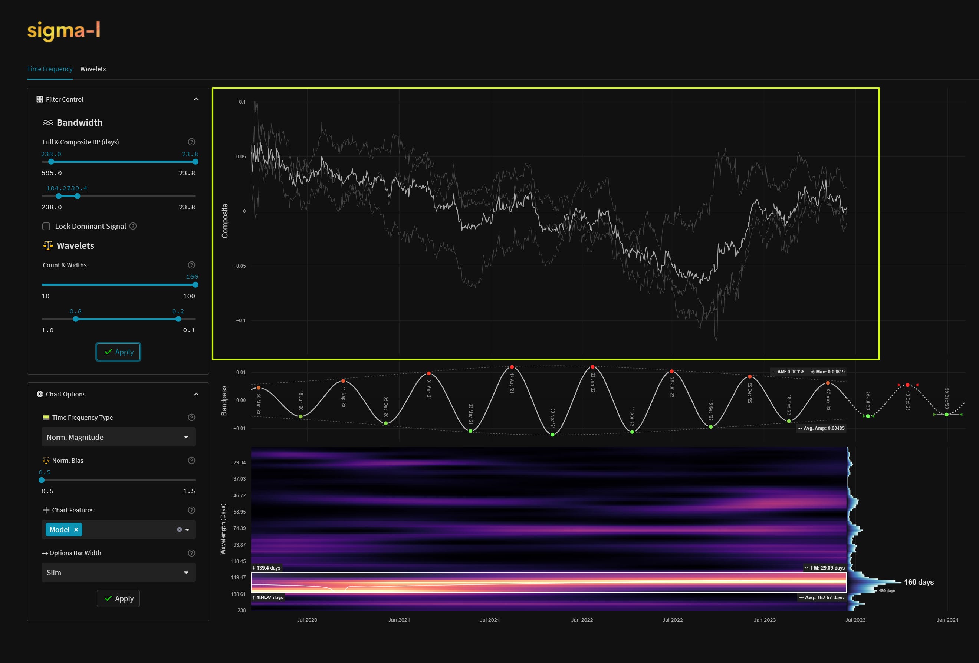Screen dimensions: 979x663
Task: Enable the Lock Dominant Signal checkbox
Action: pyautogui.click(x=46, y=227)
